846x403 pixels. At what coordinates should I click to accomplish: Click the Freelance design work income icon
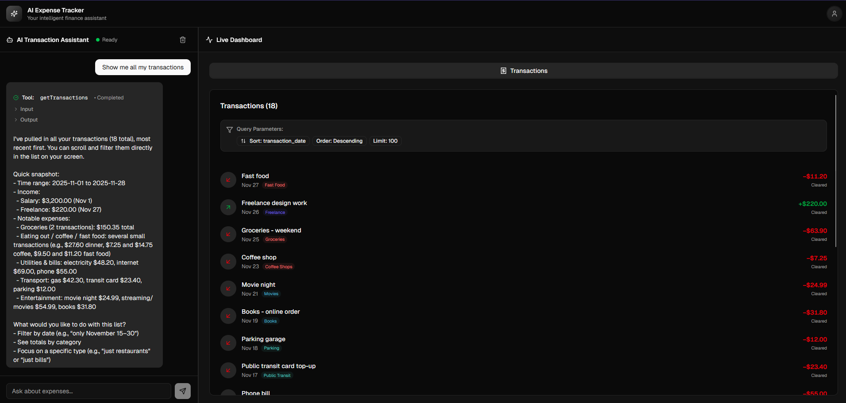(228, 207)
